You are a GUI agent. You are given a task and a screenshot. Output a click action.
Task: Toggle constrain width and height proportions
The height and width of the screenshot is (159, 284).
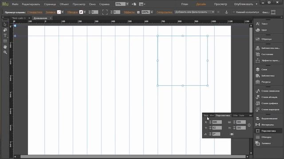coord(249,125)
